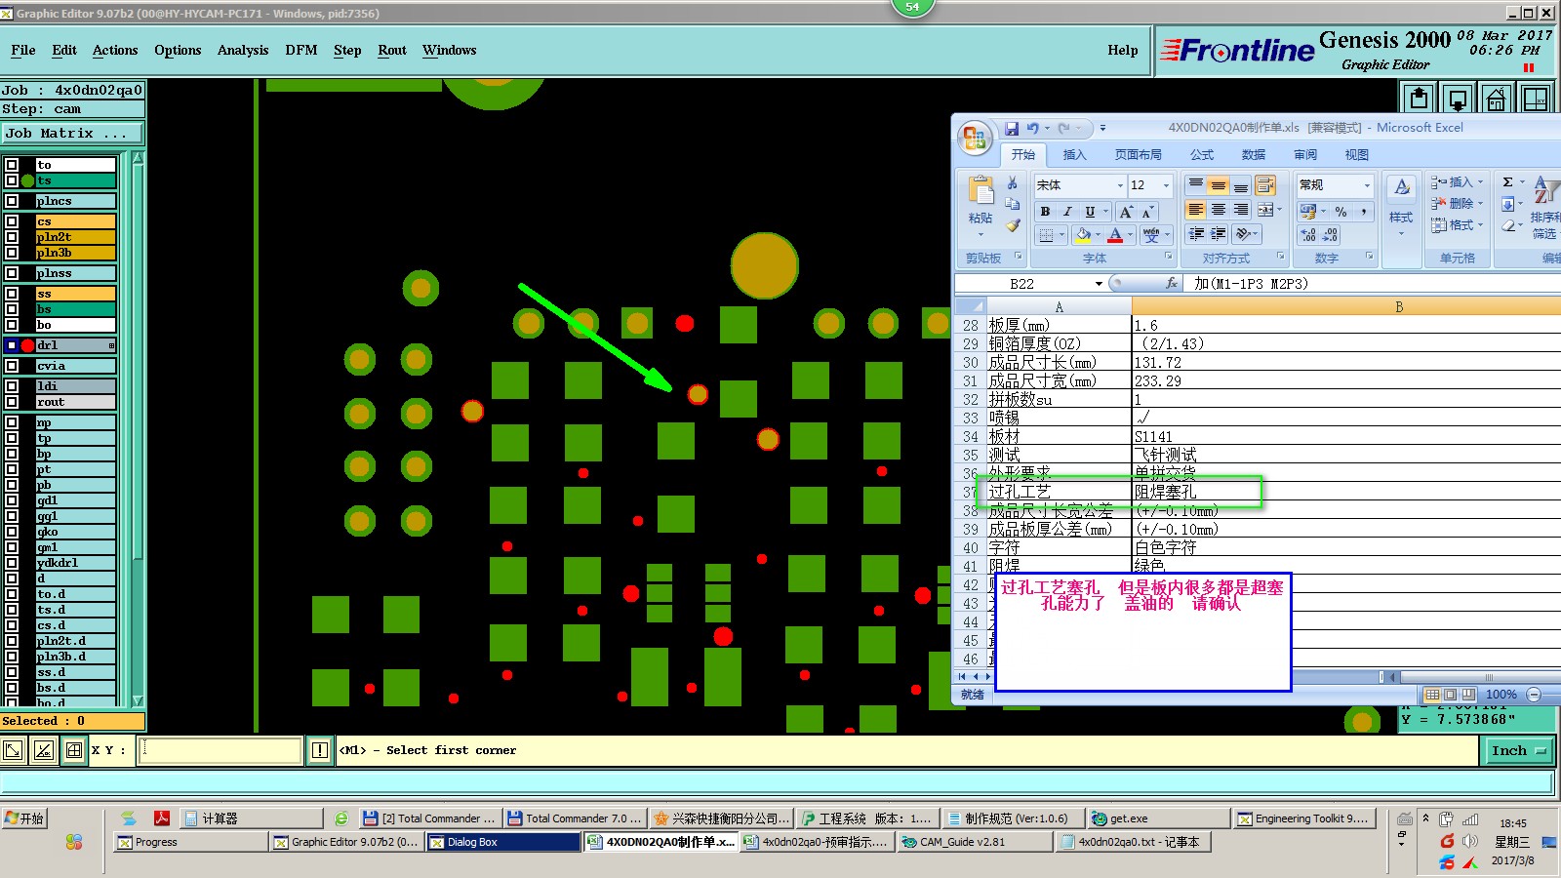Open the Inch units dropdown
The image size is (1561, 878).
pos(1519,750)
